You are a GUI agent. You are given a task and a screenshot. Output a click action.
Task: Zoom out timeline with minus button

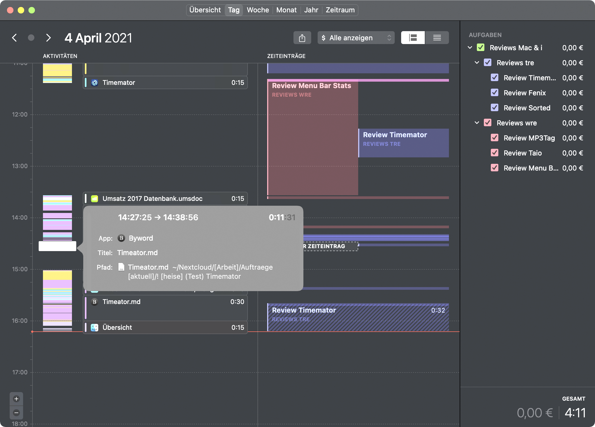point(16,413)
